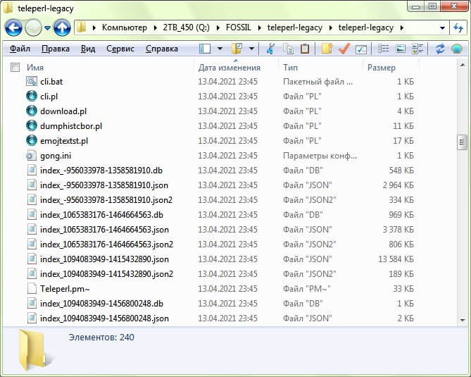Click the greyed Forward navigation button
This screenshot has height=377, width=471.
coord(33,27)
